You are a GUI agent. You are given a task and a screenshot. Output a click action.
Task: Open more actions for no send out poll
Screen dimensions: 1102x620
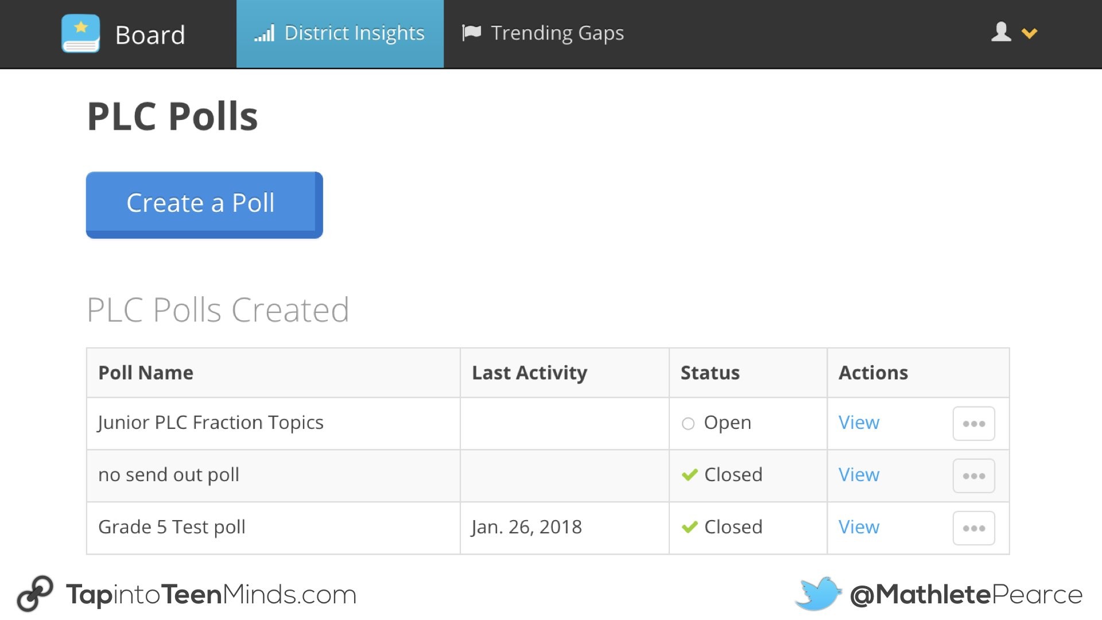pyautogui.click(x=973, y=476)
